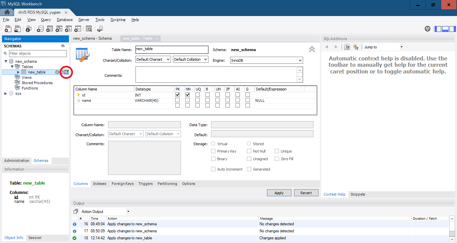Create new stored procedure toolbar icon
The width and height of the screenshot is (457, 243).
(68, 29)
